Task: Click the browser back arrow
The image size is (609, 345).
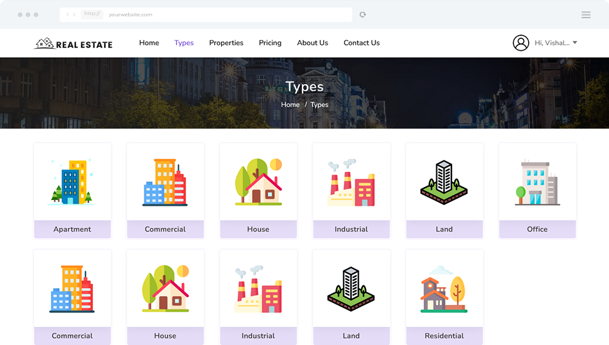Action: (x=68, y=14)
